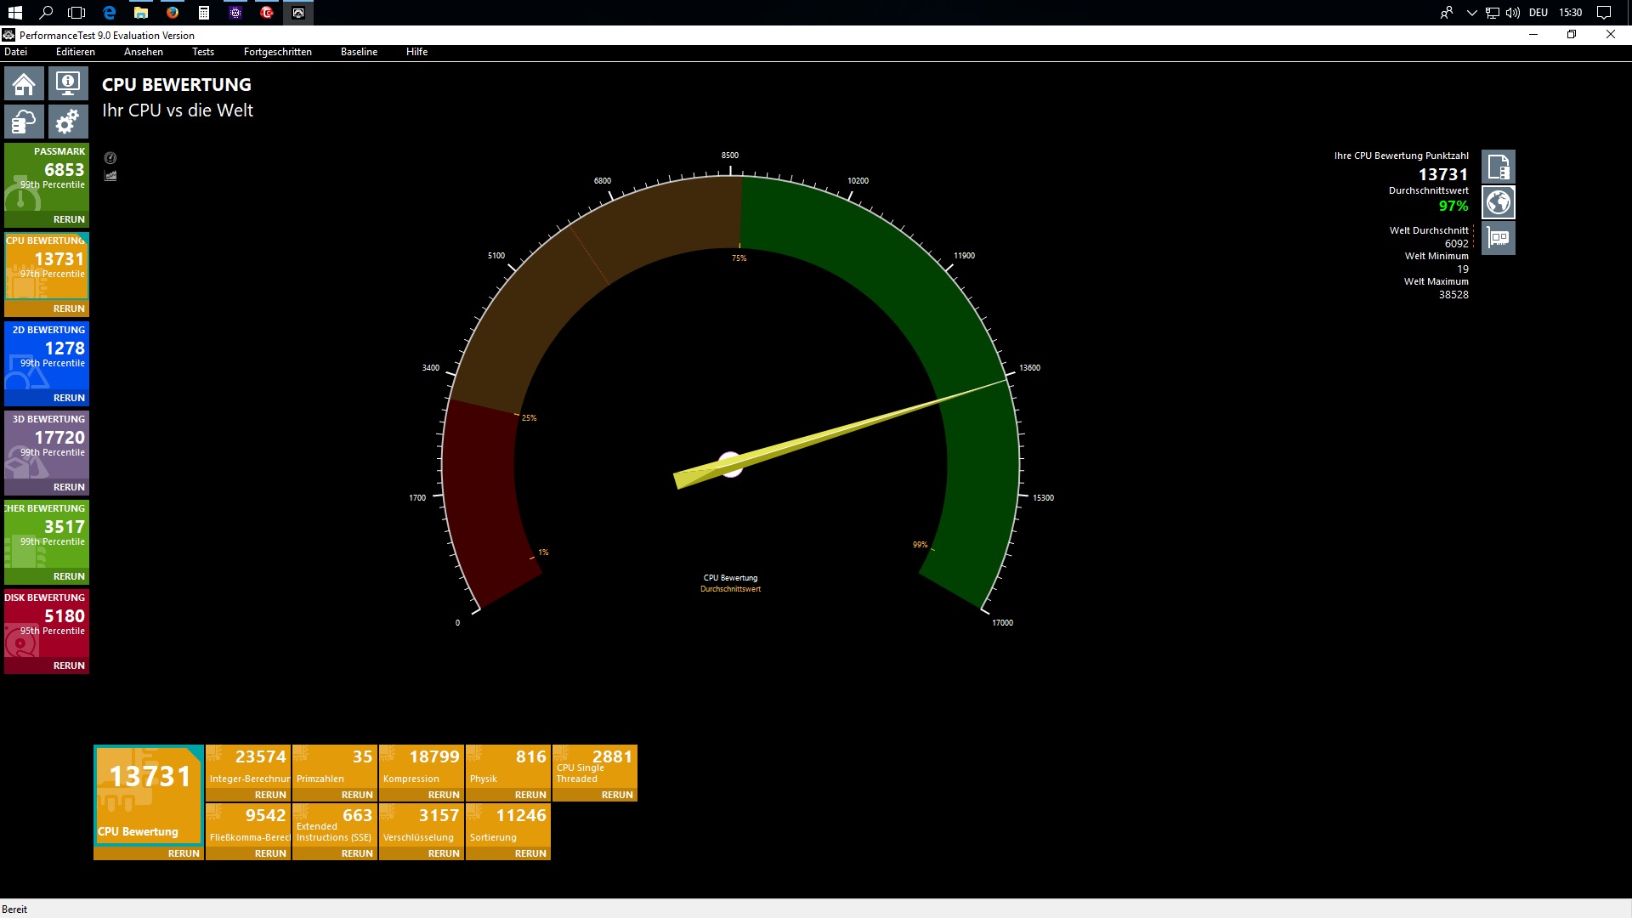Click the red C app in the taskbar
Viewport: 1632px width, 918px height.
pos(267,13)
